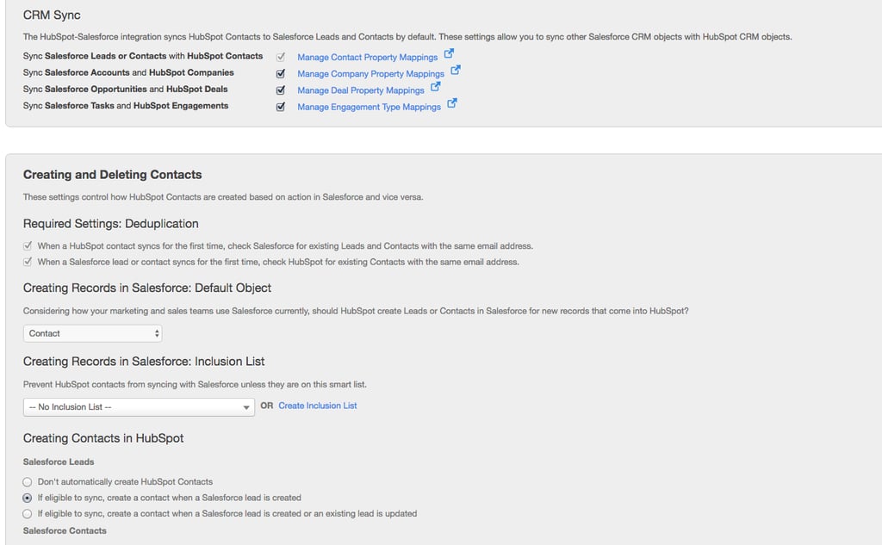Open external link icon beside Contact Property Mappings

click(x=449, y=53)
